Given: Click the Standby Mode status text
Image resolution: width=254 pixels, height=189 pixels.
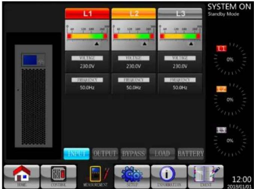Looking at the screenshot, I should coord(224,14).
